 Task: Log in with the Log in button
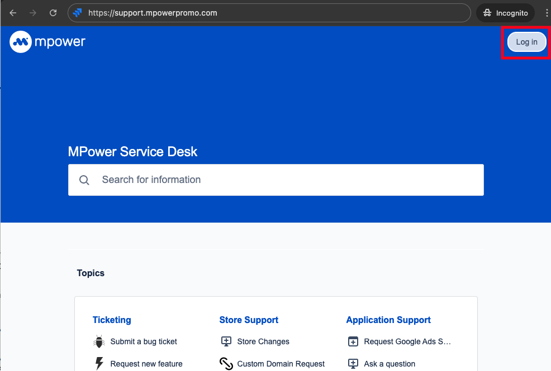[x=526, y=42]
